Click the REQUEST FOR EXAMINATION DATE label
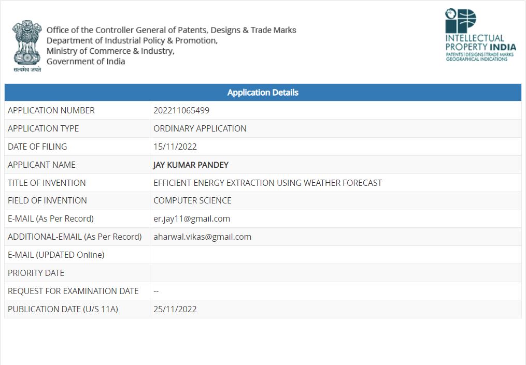Image resolution: width=526 pixels, height=365 pixels. [73, 291]
